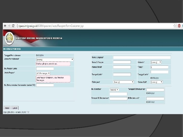183x137 pixels.
Task: Open the Kelamin dropdown
Action: point(156,62)
